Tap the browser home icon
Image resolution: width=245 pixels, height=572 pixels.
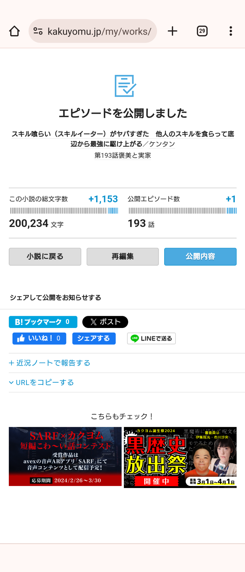pyautogui.click(x=14, y=31)
